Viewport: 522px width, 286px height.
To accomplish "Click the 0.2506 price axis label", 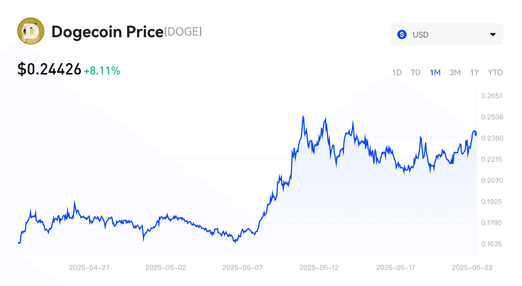I will [492, 117].
